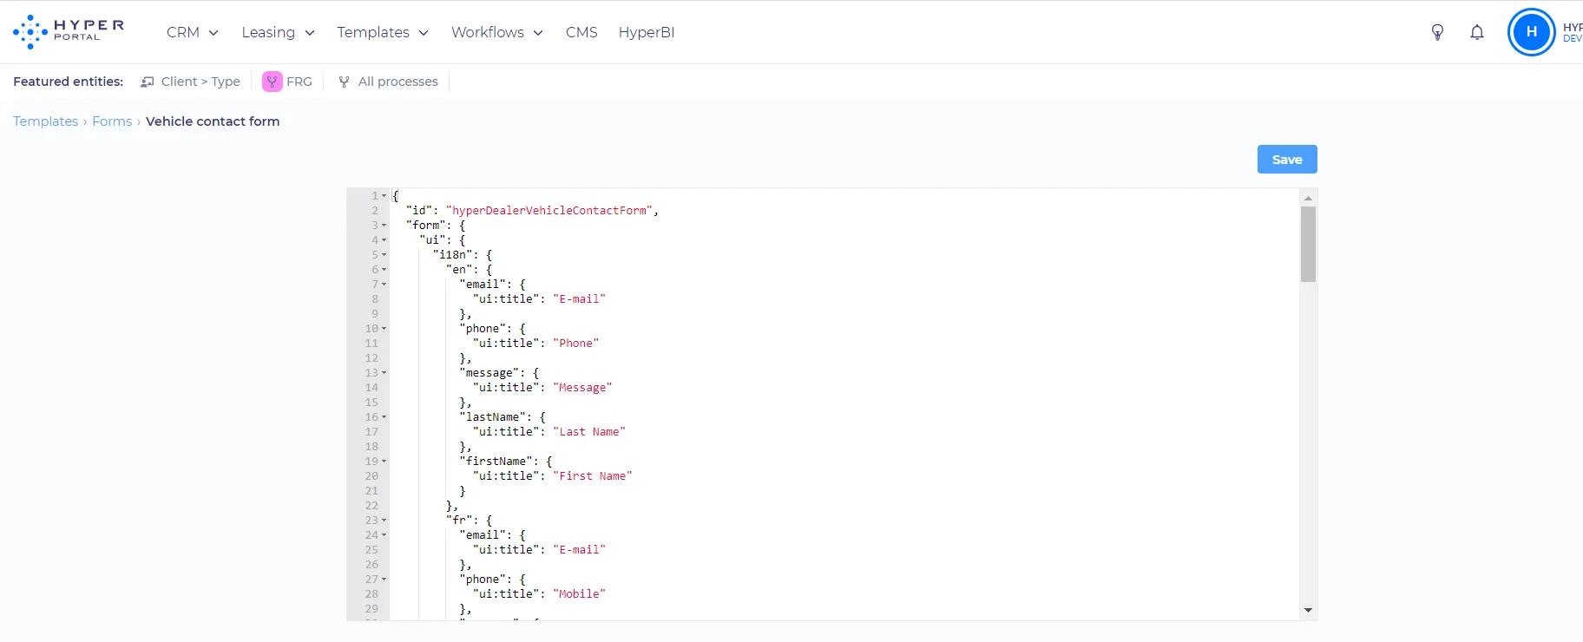1583x642 pixels.
Task: Click the editor scrollbar down arrow
Action: click(x=1308, y=611)
